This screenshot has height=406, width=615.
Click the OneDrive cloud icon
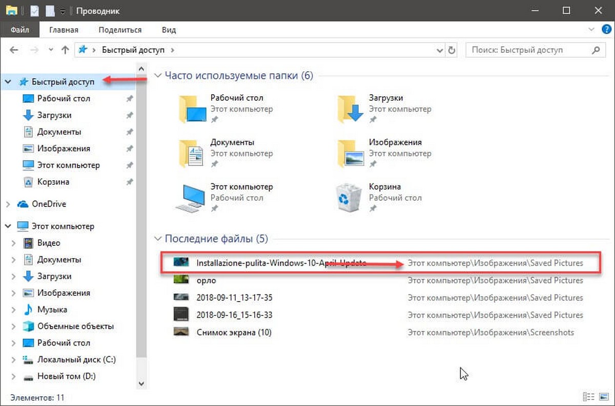23,204
